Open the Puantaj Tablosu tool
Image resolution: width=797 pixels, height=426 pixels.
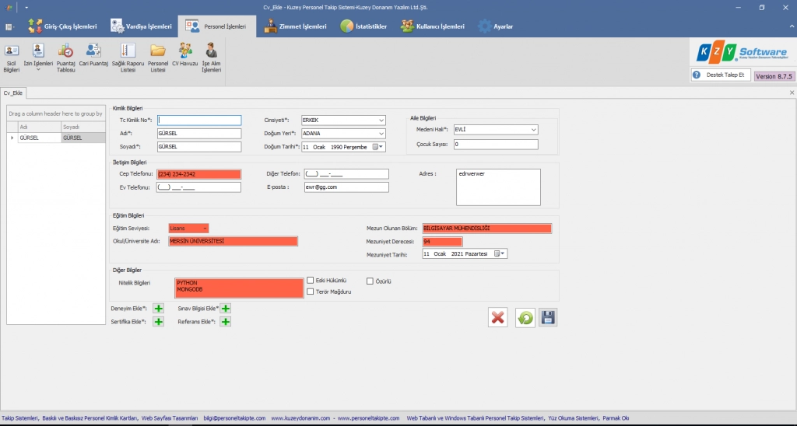(x=66, y=57)
